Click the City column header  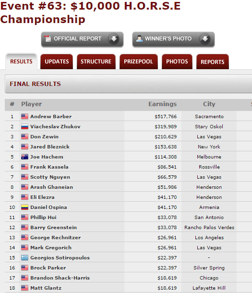209,104
